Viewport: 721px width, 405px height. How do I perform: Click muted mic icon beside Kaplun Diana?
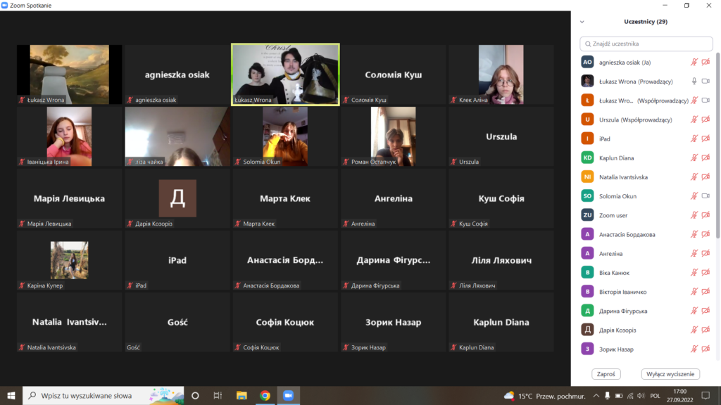coord(694,158)
